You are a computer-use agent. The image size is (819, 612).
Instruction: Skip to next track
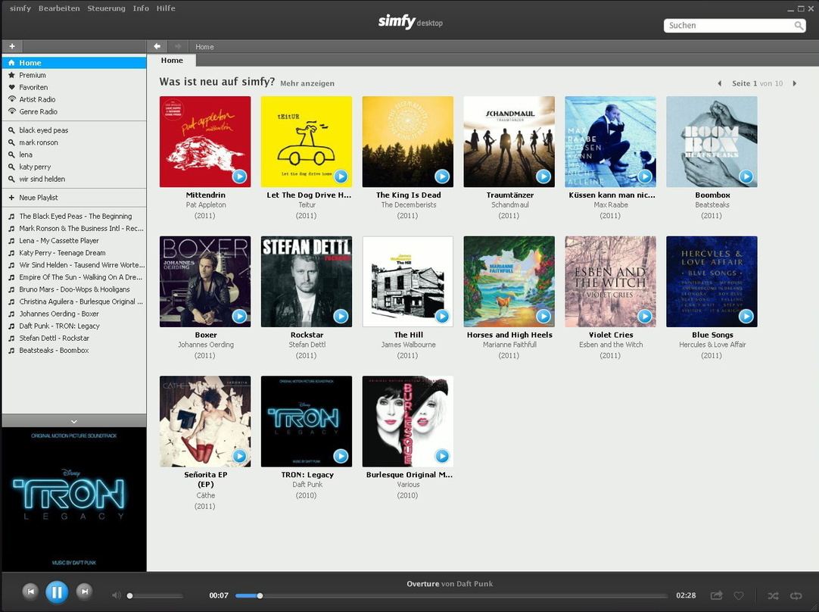pos(83,592)
